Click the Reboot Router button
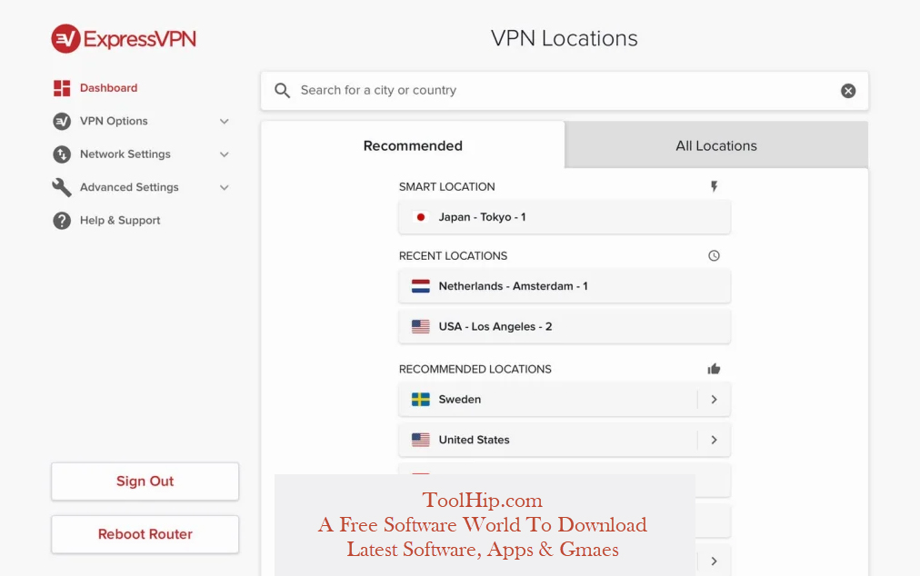Screen dimensions: 920x576 click(145, 534)
